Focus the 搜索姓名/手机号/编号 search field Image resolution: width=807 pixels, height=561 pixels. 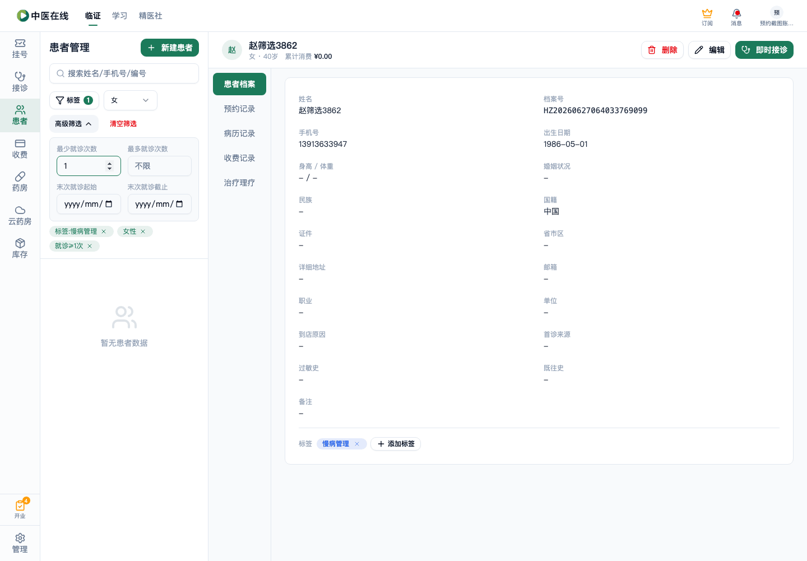(x=124, y=73)
